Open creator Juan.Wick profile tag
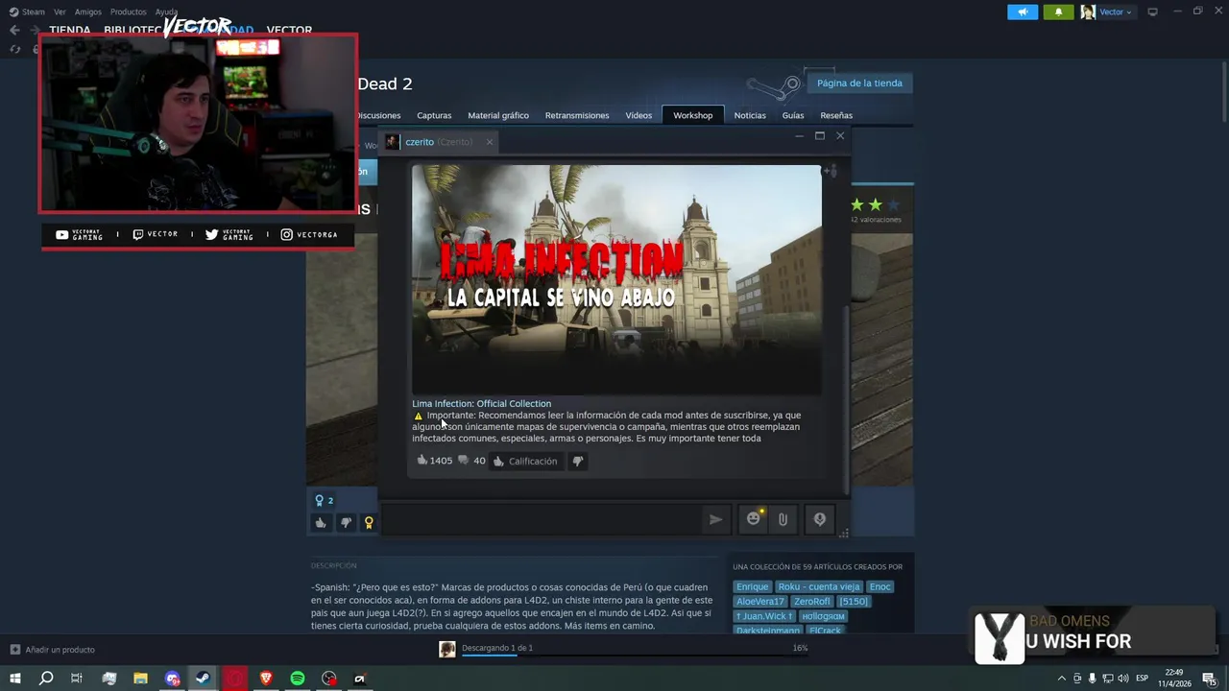The image size is (1229, 691). [764, 616]
